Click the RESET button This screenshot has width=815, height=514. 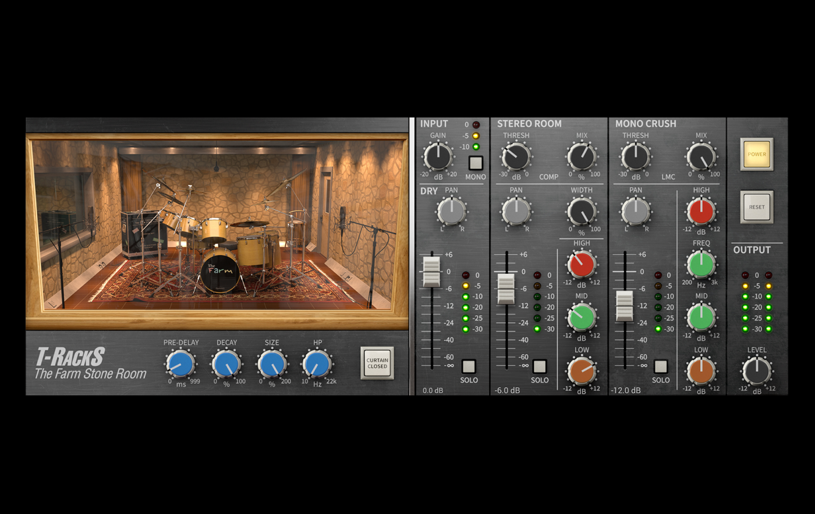tap(757, 207)
